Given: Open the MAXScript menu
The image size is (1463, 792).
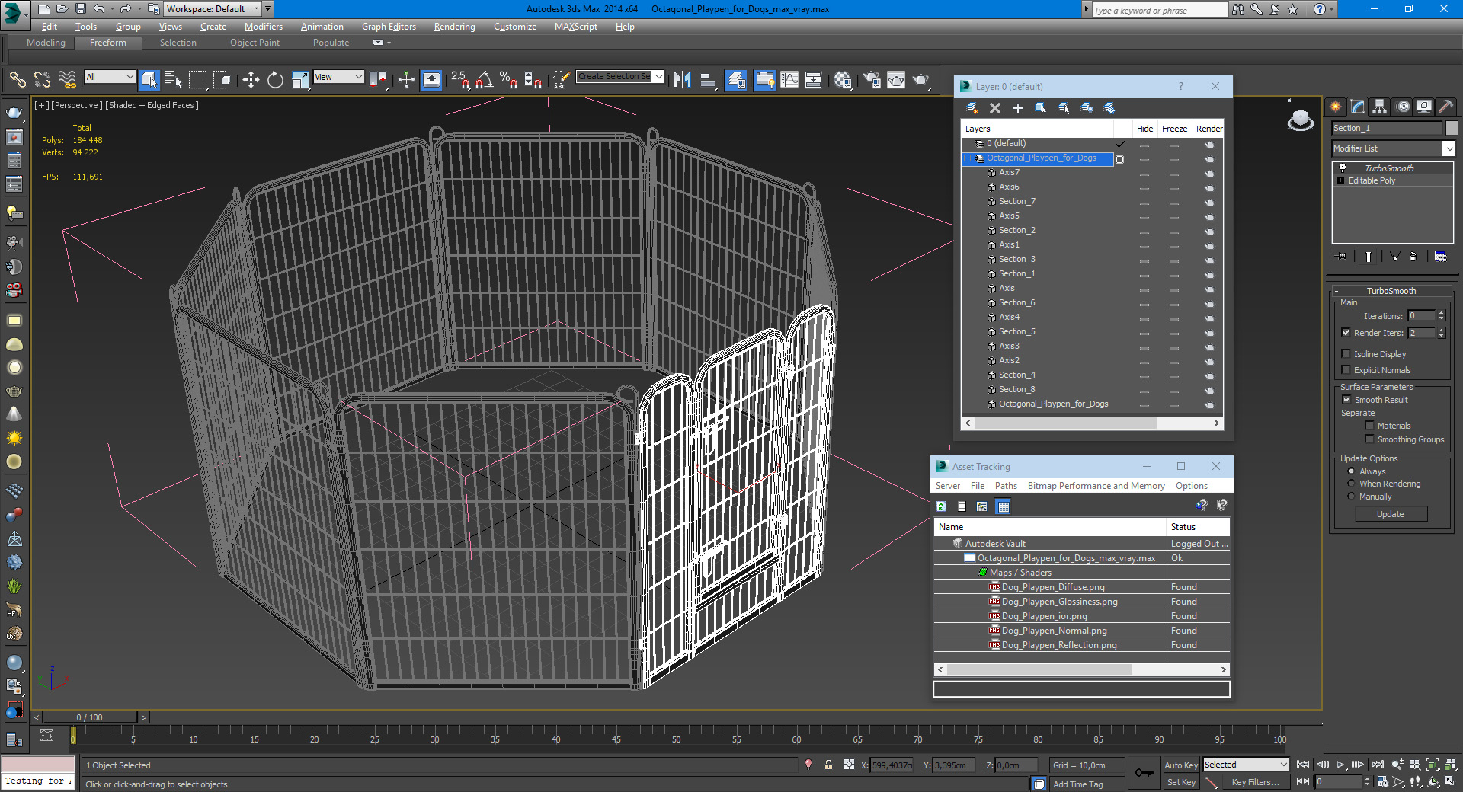Looking at the screenshot, I should coord(575,27).
